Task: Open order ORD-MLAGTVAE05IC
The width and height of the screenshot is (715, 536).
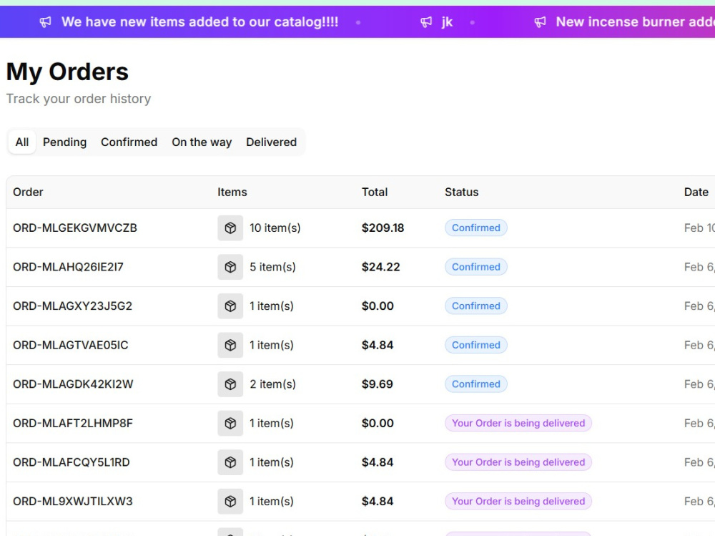Action: [x=71, y=345]
